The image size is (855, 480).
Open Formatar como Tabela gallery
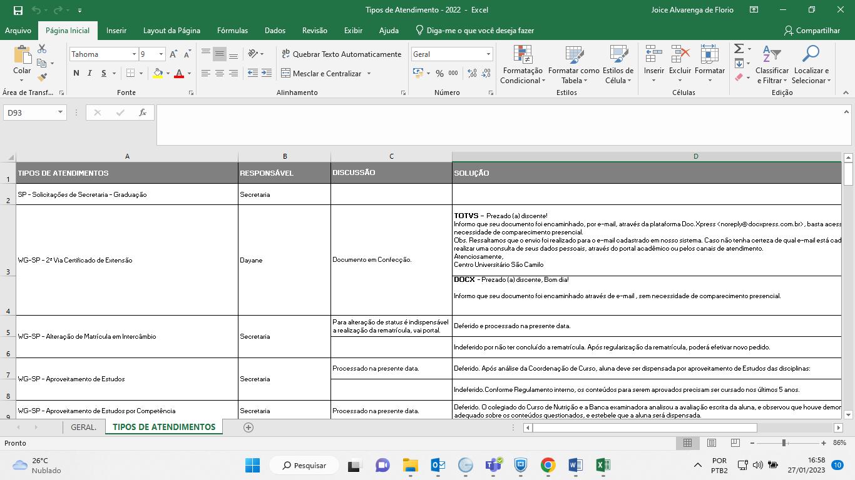click(574, 65)
